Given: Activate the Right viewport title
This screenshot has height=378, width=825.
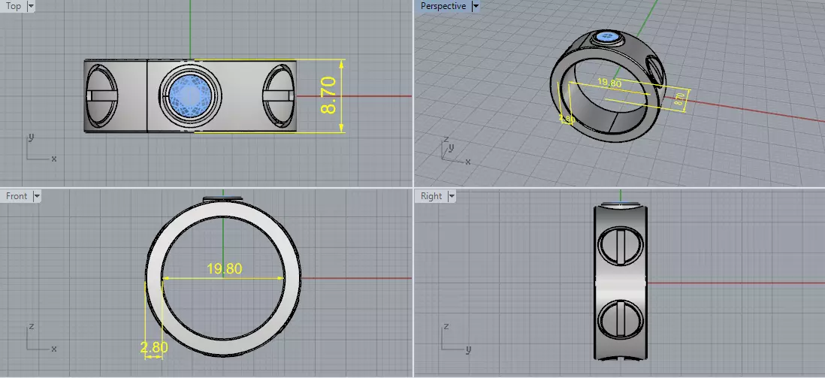Looking at the screenshot, I should pyautogui.click(x=431, y=196).
